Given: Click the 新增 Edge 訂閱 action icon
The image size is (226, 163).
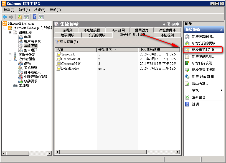Looking at the screenshot, I should pos(187,77).
